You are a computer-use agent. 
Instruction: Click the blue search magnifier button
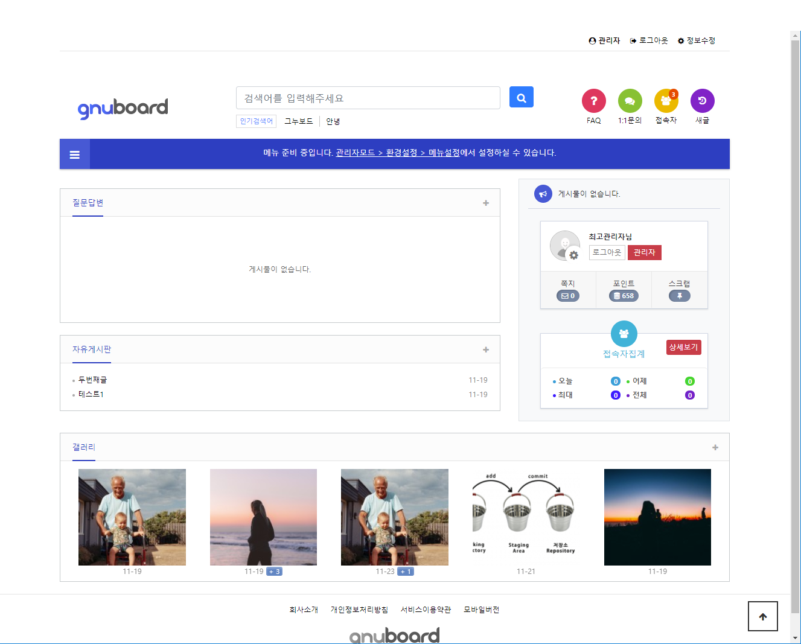click(521, 97)
